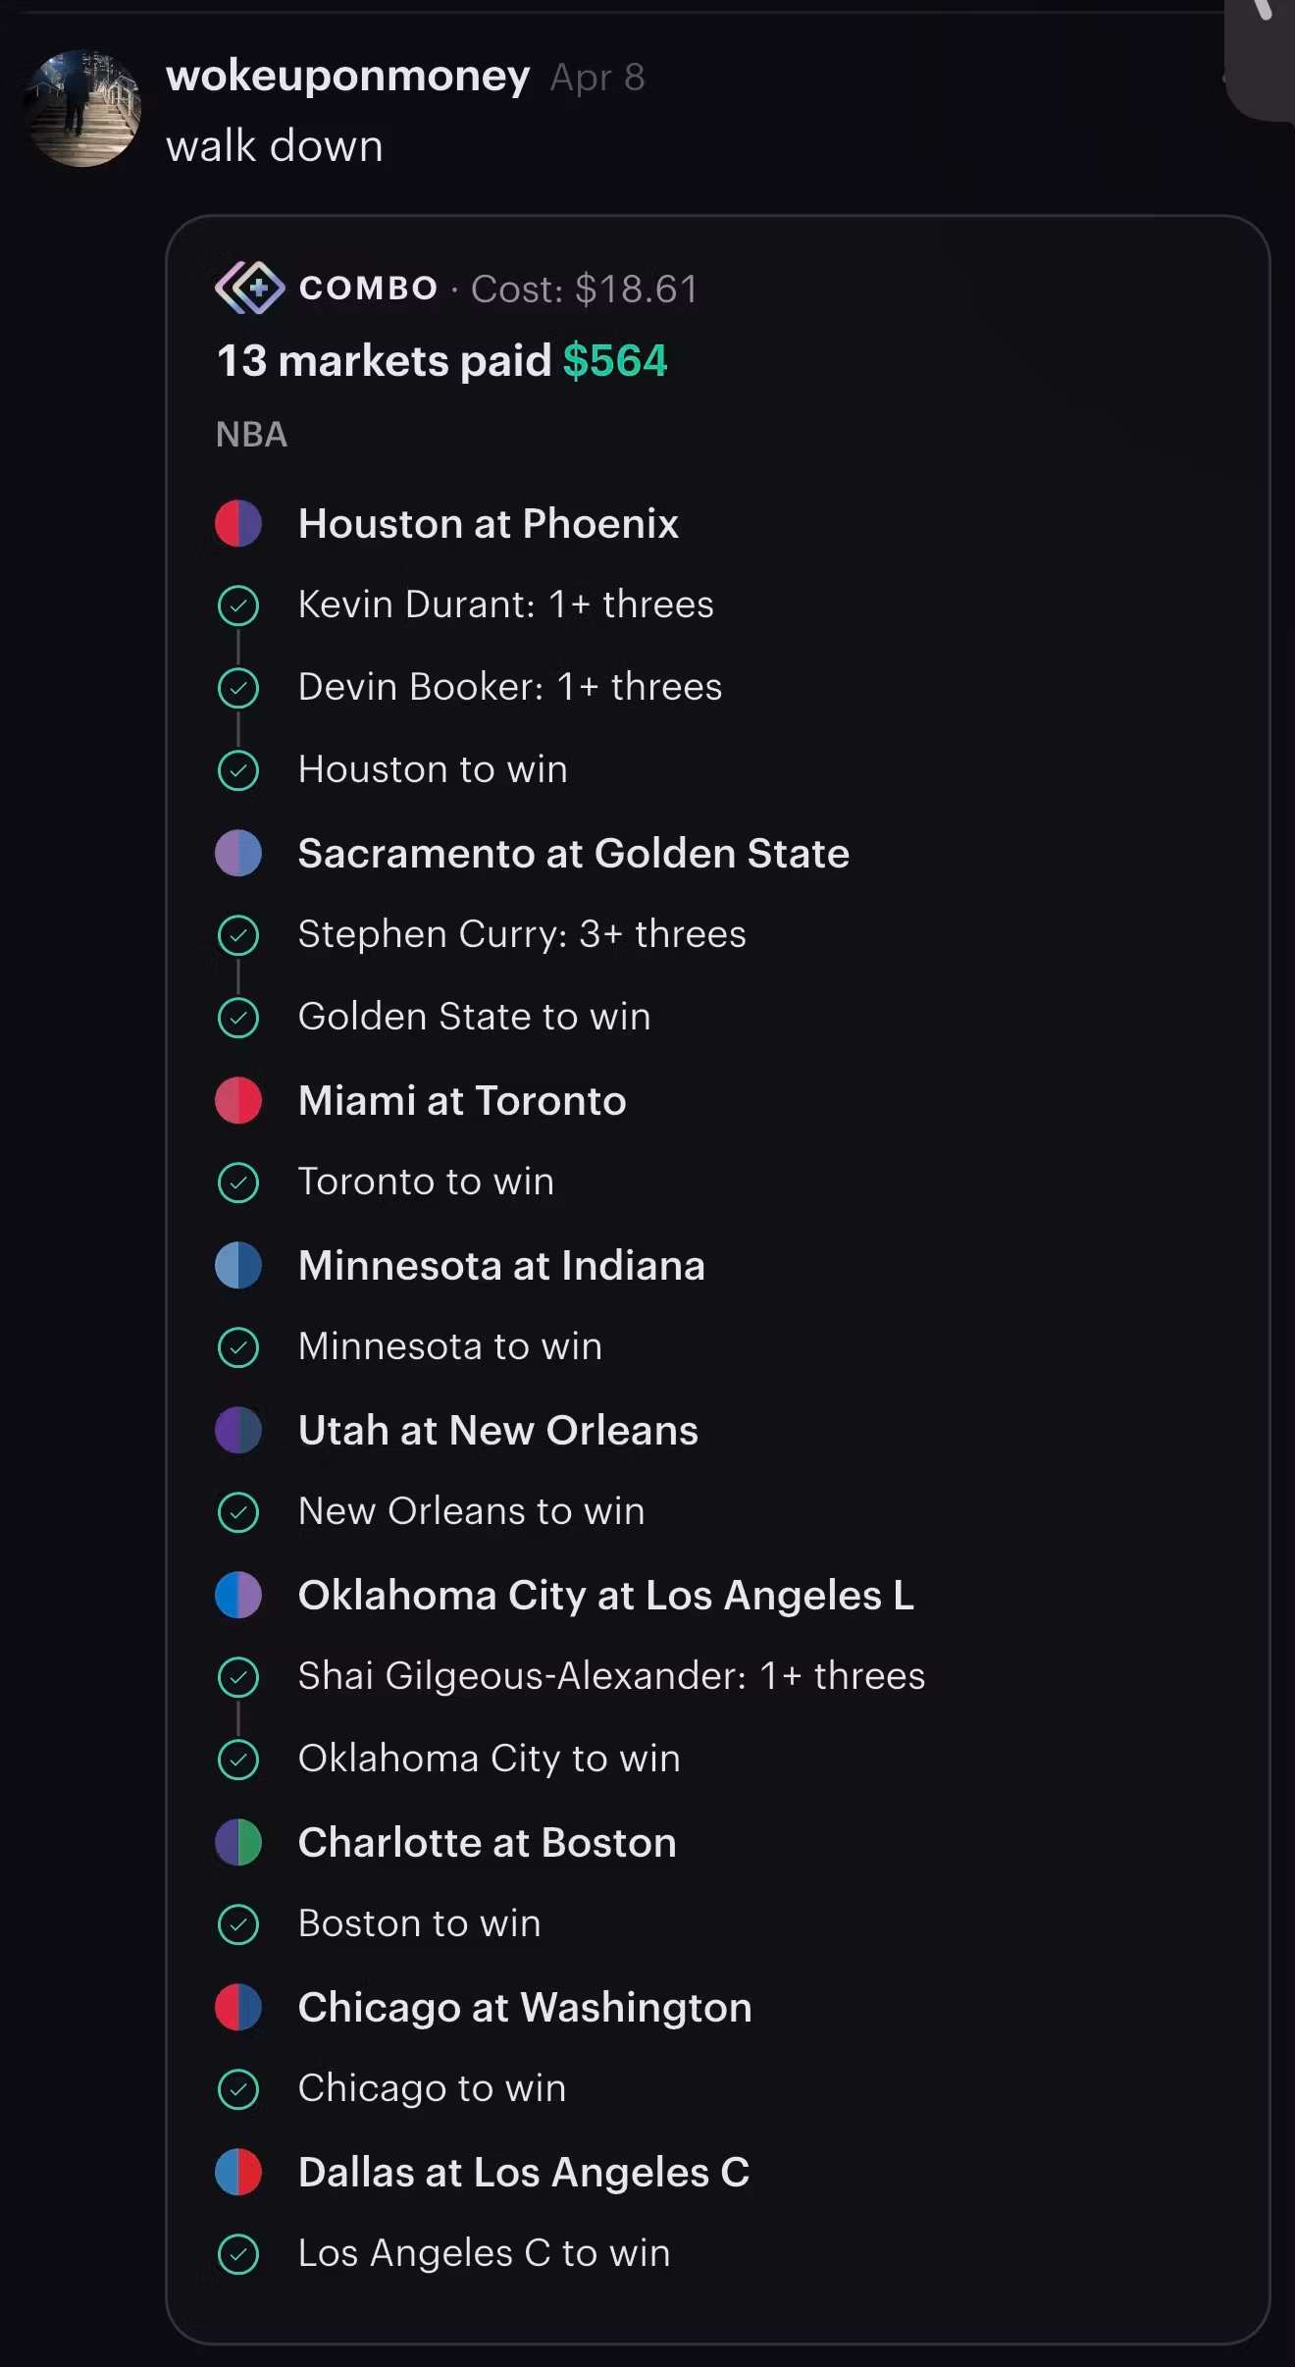Select the Houston at Phoenix game heading

(x=488, y=524)
